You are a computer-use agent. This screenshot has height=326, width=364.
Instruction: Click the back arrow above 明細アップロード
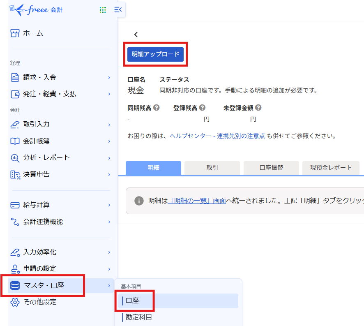coord(136,35)
